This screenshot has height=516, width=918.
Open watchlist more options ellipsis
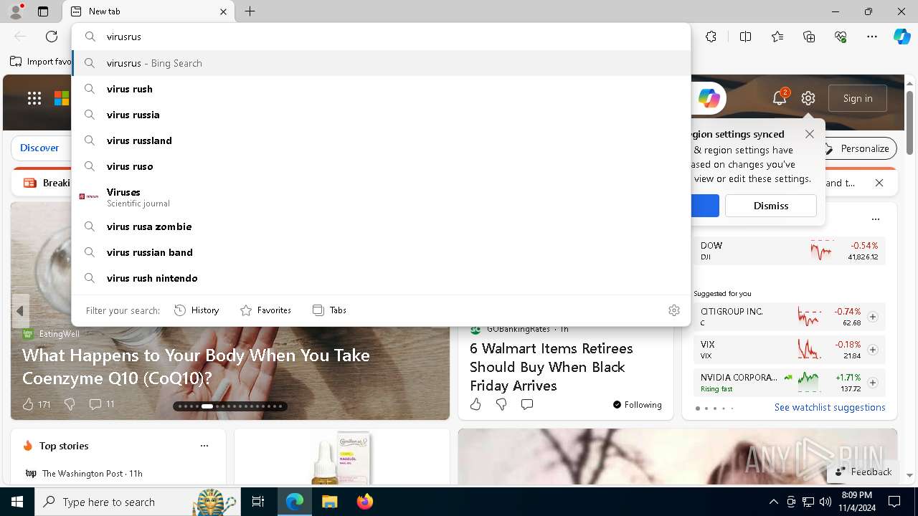(875, 219)
